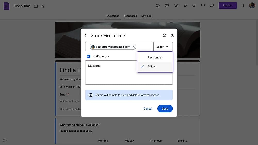
Task: Click the Morning column label
Action: (103, 141)
